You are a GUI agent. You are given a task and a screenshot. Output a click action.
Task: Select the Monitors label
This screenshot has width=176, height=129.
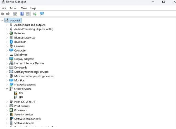20,80
